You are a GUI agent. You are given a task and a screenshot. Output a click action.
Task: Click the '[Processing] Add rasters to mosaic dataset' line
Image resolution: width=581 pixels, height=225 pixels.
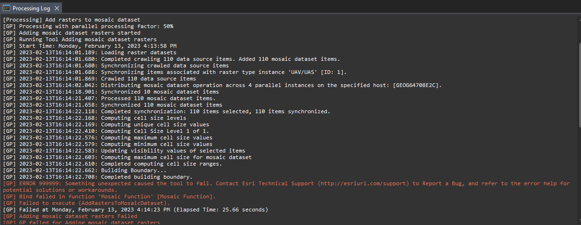pos(72,20)
